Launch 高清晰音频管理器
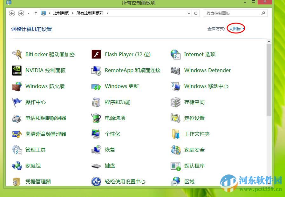This screenshot has width=285, height=197. click(x=45, y=134)
